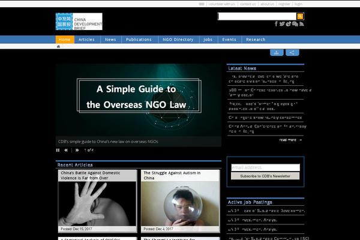360x240 pixels.
Task: Open the Publications menu
Action: (x=139, y=40)
